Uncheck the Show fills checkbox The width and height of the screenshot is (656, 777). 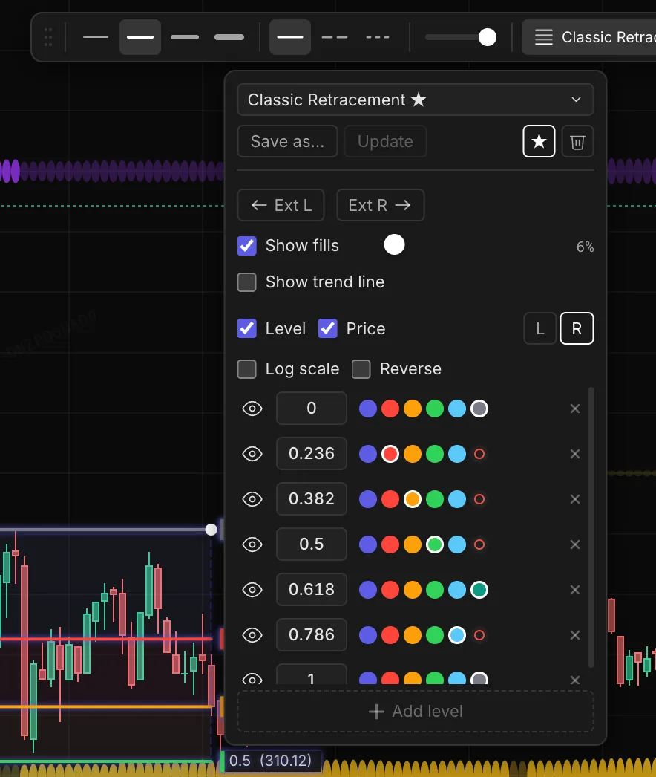[x=247, y=246]
